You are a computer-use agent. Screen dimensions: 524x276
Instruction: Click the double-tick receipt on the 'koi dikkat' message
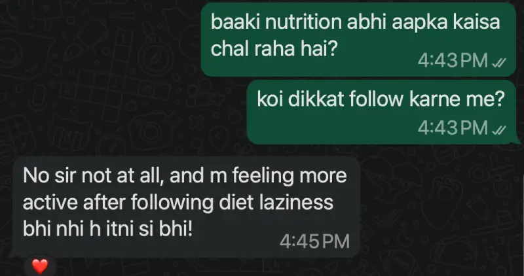[499, 129]
